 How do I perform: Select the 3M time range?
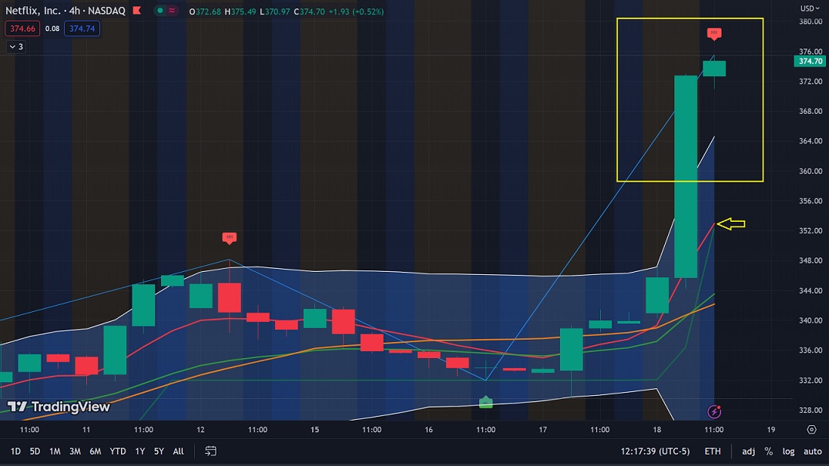pos(75,451)
